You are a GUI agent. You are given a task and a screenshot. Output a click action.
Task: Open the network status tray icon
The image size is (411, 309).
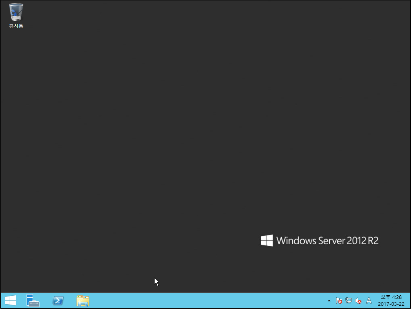[x=348, y=301]
